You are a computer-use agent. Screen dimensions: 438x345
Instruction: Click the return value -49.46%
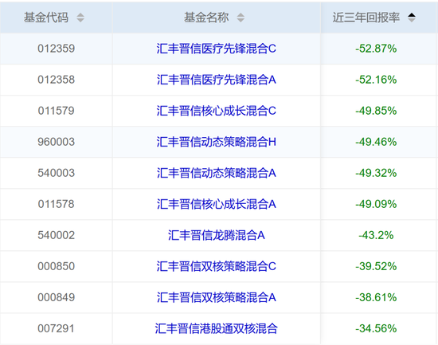(x=376, y=142)
